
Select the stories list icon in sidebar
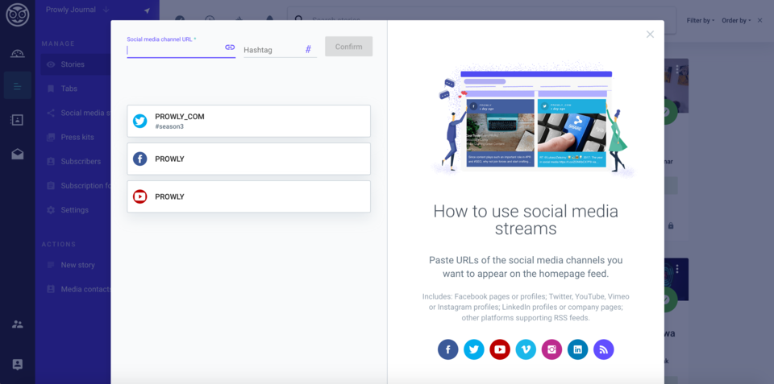tap(17, 87)
